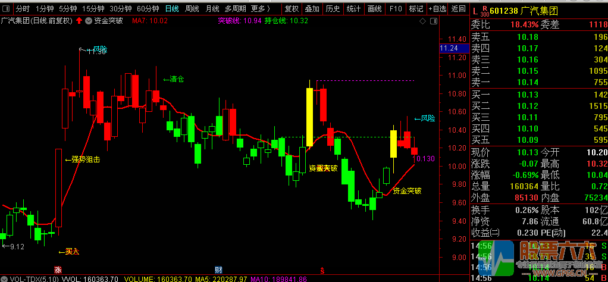Image resolution: width=608 pixels, height=282 pixels.
Task: Add stock via the +自选 button
Action: pos(437,8)
